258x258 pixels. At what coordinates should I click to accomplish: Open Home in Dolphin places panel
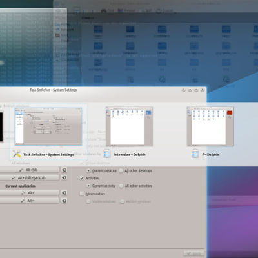pyautogui.click(x=63, y=25)
